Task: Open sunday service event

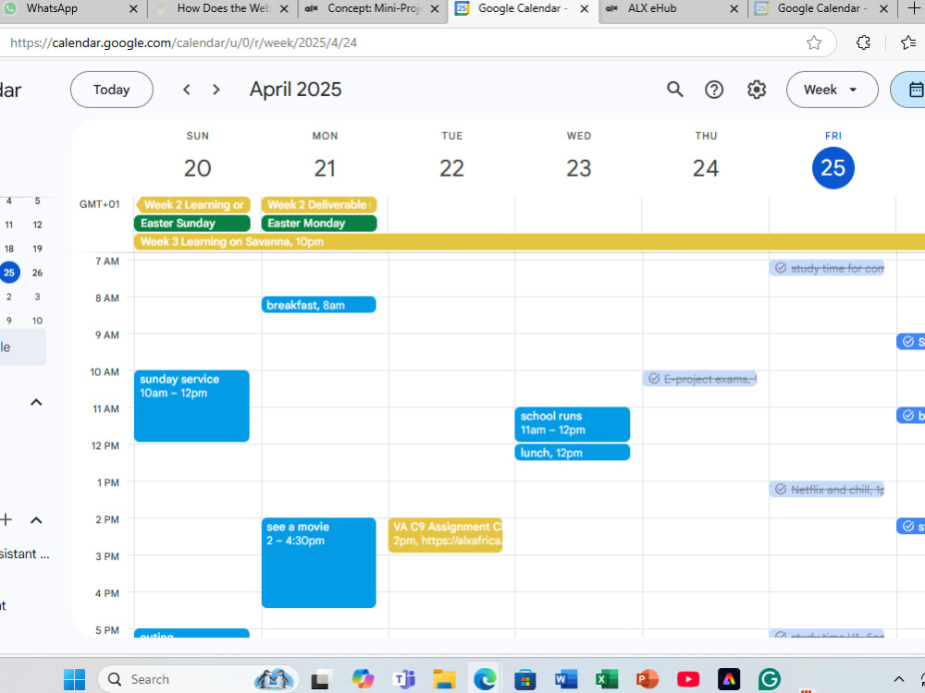Action: coord(191,406)
